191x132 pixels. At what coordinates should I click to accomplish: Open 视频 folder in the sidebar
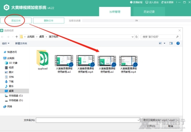(x=9, y=67)
